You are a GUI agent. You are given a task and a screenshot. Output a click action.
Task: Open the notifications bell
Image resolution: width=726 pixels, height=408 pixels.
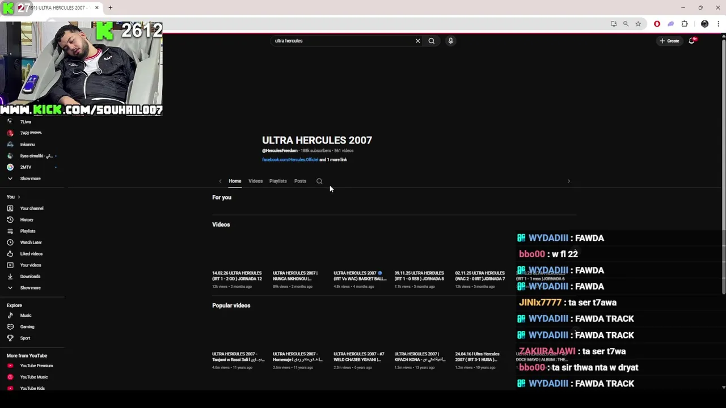[x=692, y=41]
